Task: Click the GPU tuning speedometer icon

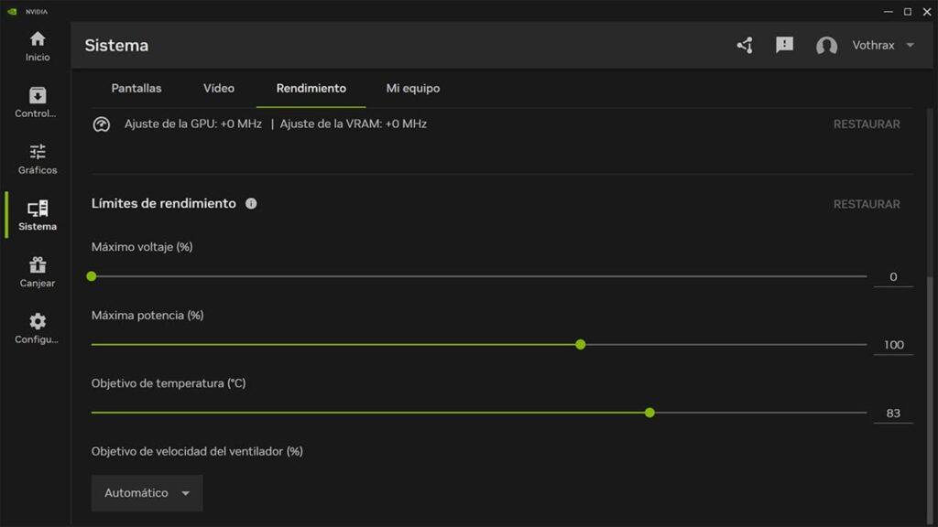Action: click(x=102, y=124)
